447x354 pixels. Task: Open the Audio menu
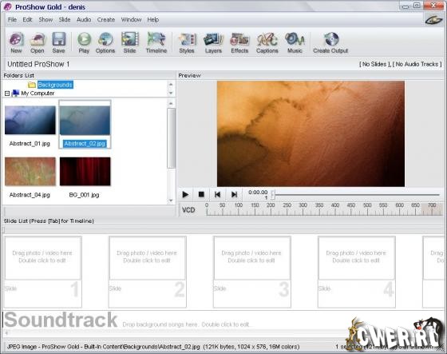84,20
